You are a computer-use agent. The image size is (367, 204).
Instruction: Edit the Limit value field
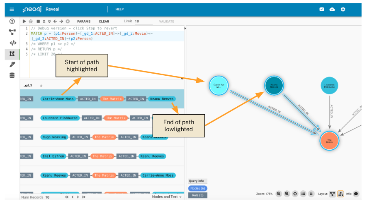click(x=143, y=21)
